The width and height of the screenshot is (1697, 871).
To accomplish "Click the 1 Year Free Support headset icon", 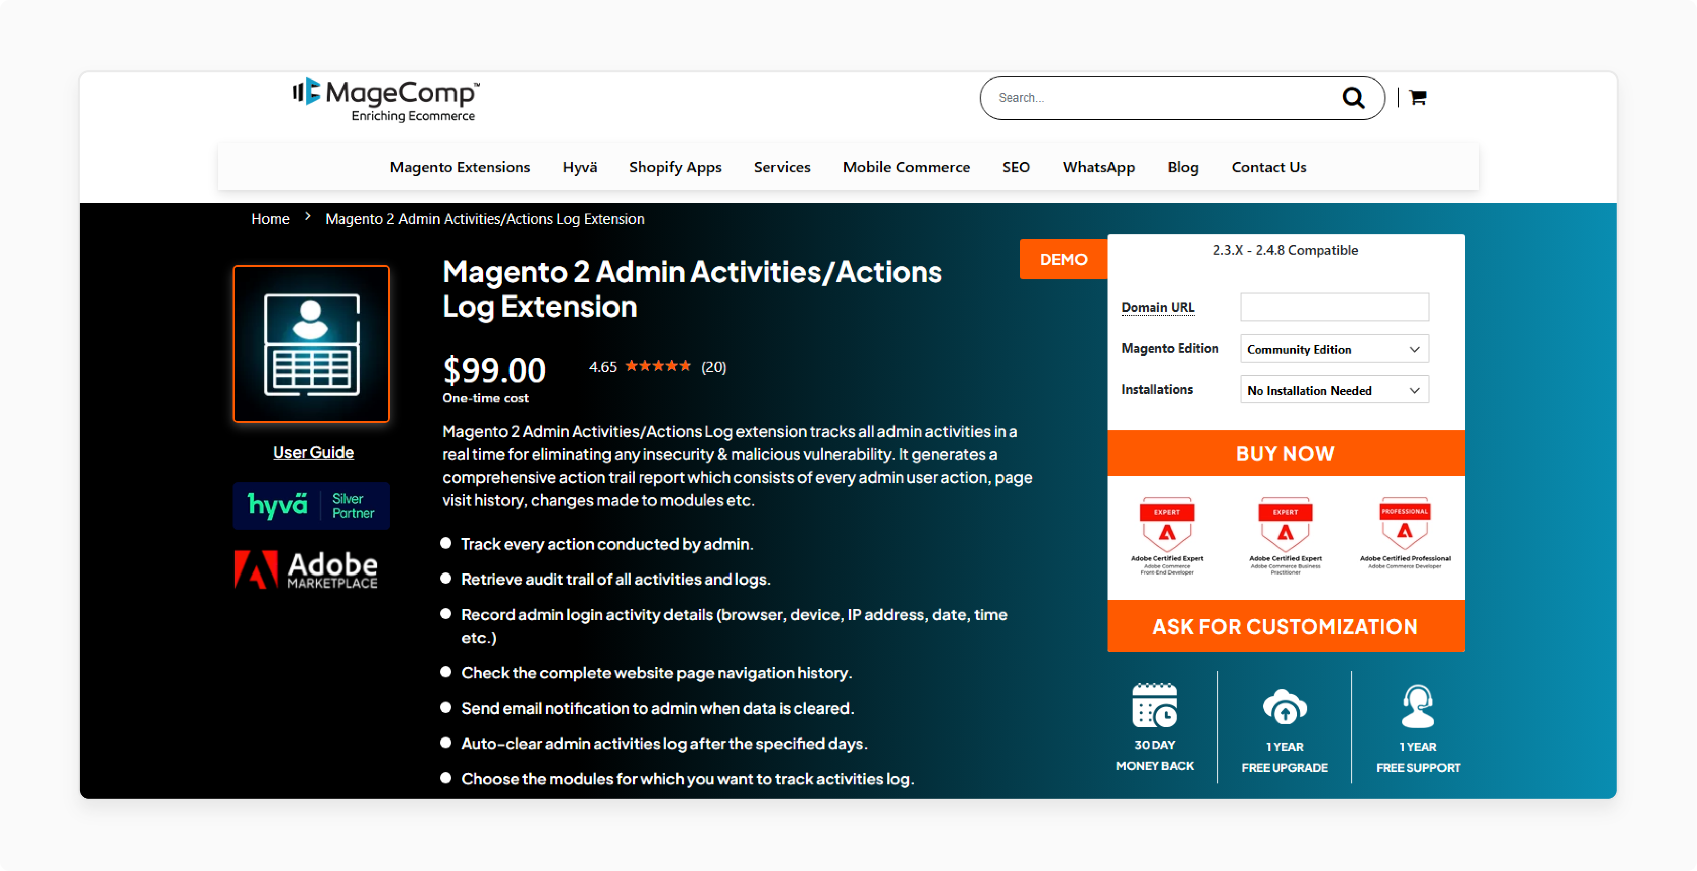I will tap(1418, 706).
